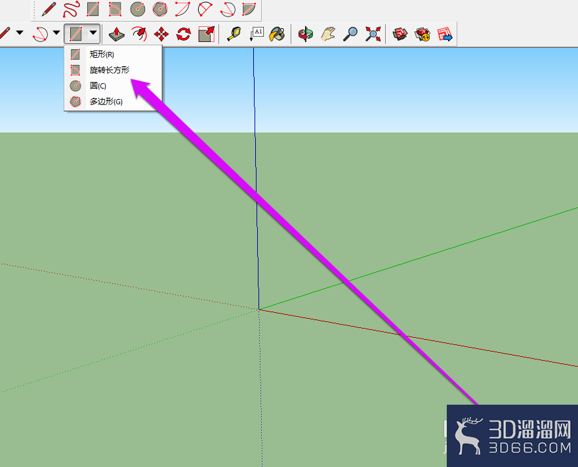Select the Polygon tool in top toolbar

160,9
